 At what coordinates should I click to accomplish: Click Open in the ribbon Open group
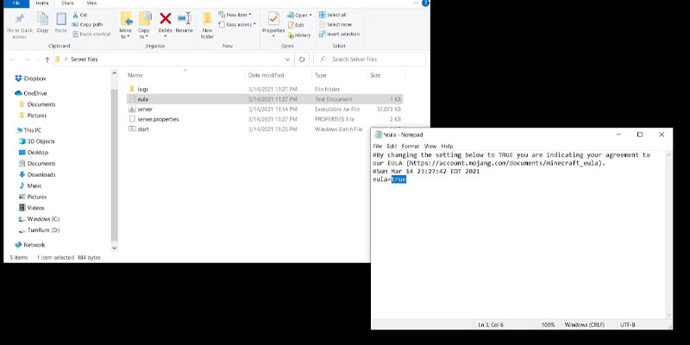pyautogui.click(x=299, y=15)
